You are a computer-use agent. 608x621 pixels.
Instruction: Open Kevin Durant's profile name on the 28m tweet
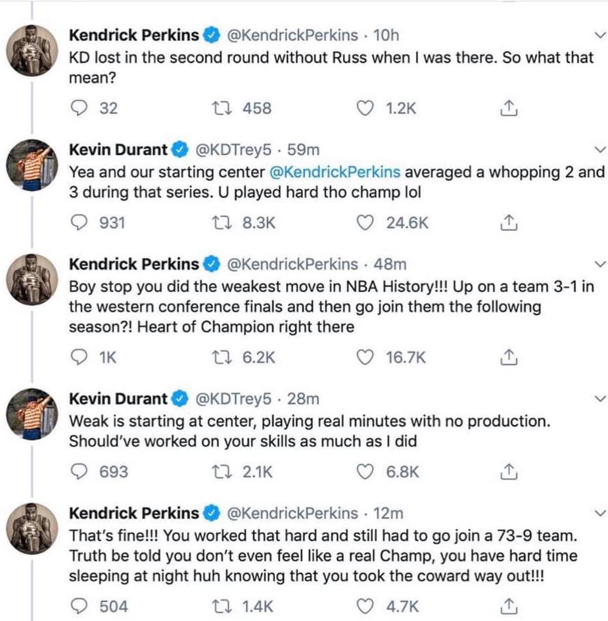click(118, 398)
